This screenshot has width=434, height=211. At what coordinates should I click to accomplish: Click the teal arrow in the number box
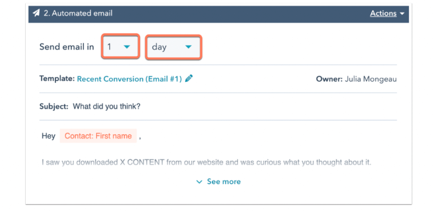(127, 47)
